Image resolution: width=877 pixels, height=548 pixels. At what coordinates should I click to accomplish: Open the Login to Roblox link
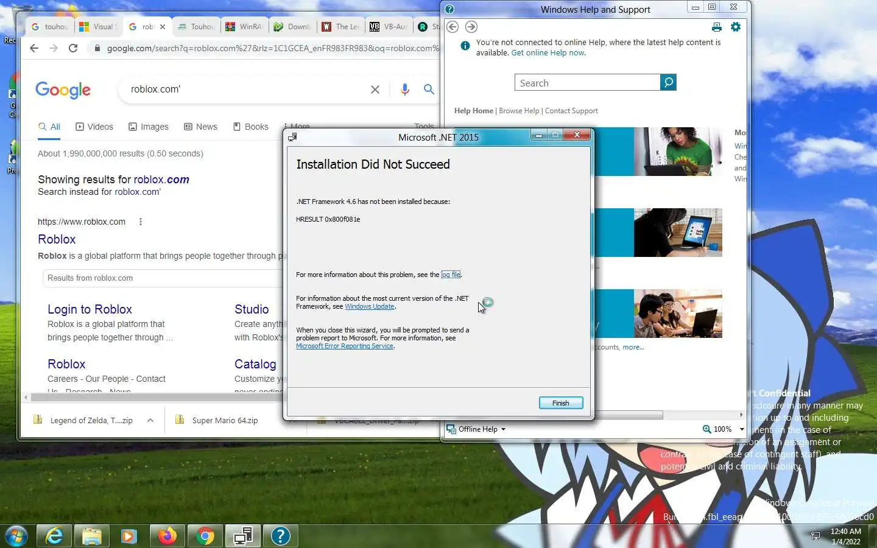(x=90, y=309)
